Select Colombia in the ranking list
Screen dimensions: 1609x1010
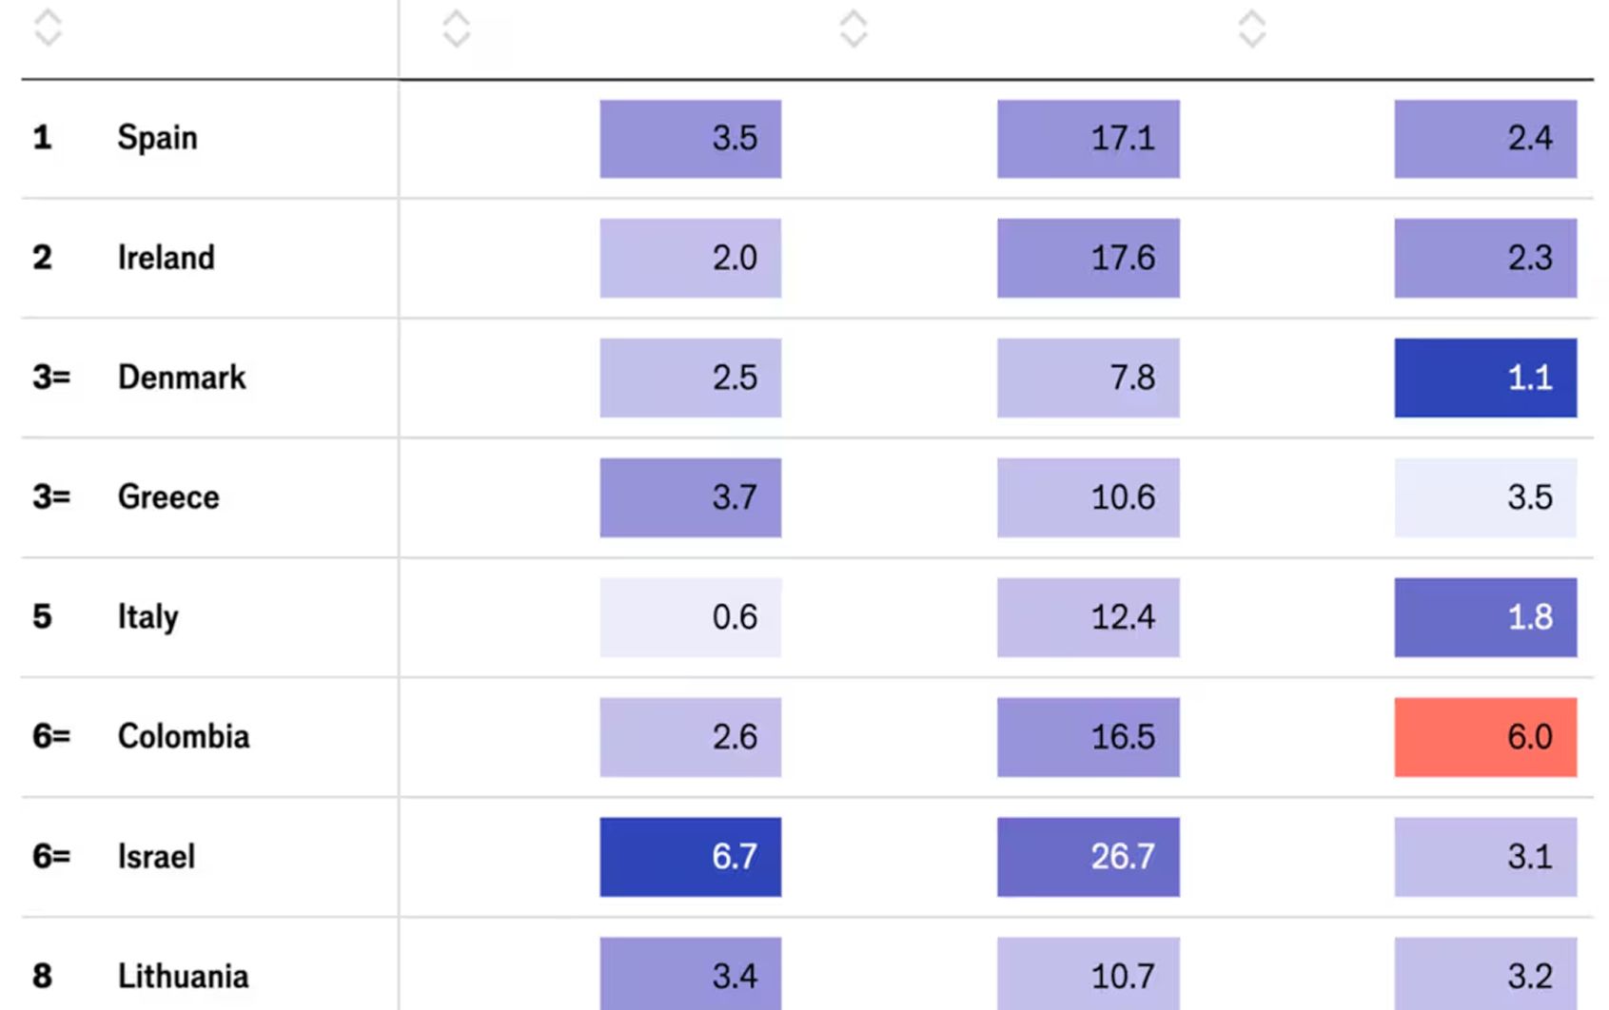pos(184,737)
